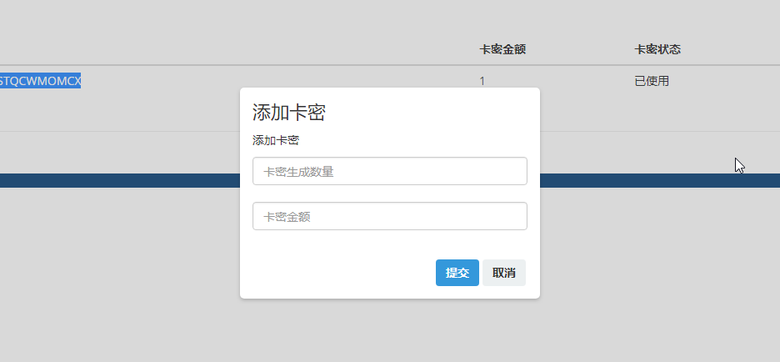The height and width of the screenshot is (362, 780).
Task: Click the dimmed area above the table headers
Action: tap(389, 17)
